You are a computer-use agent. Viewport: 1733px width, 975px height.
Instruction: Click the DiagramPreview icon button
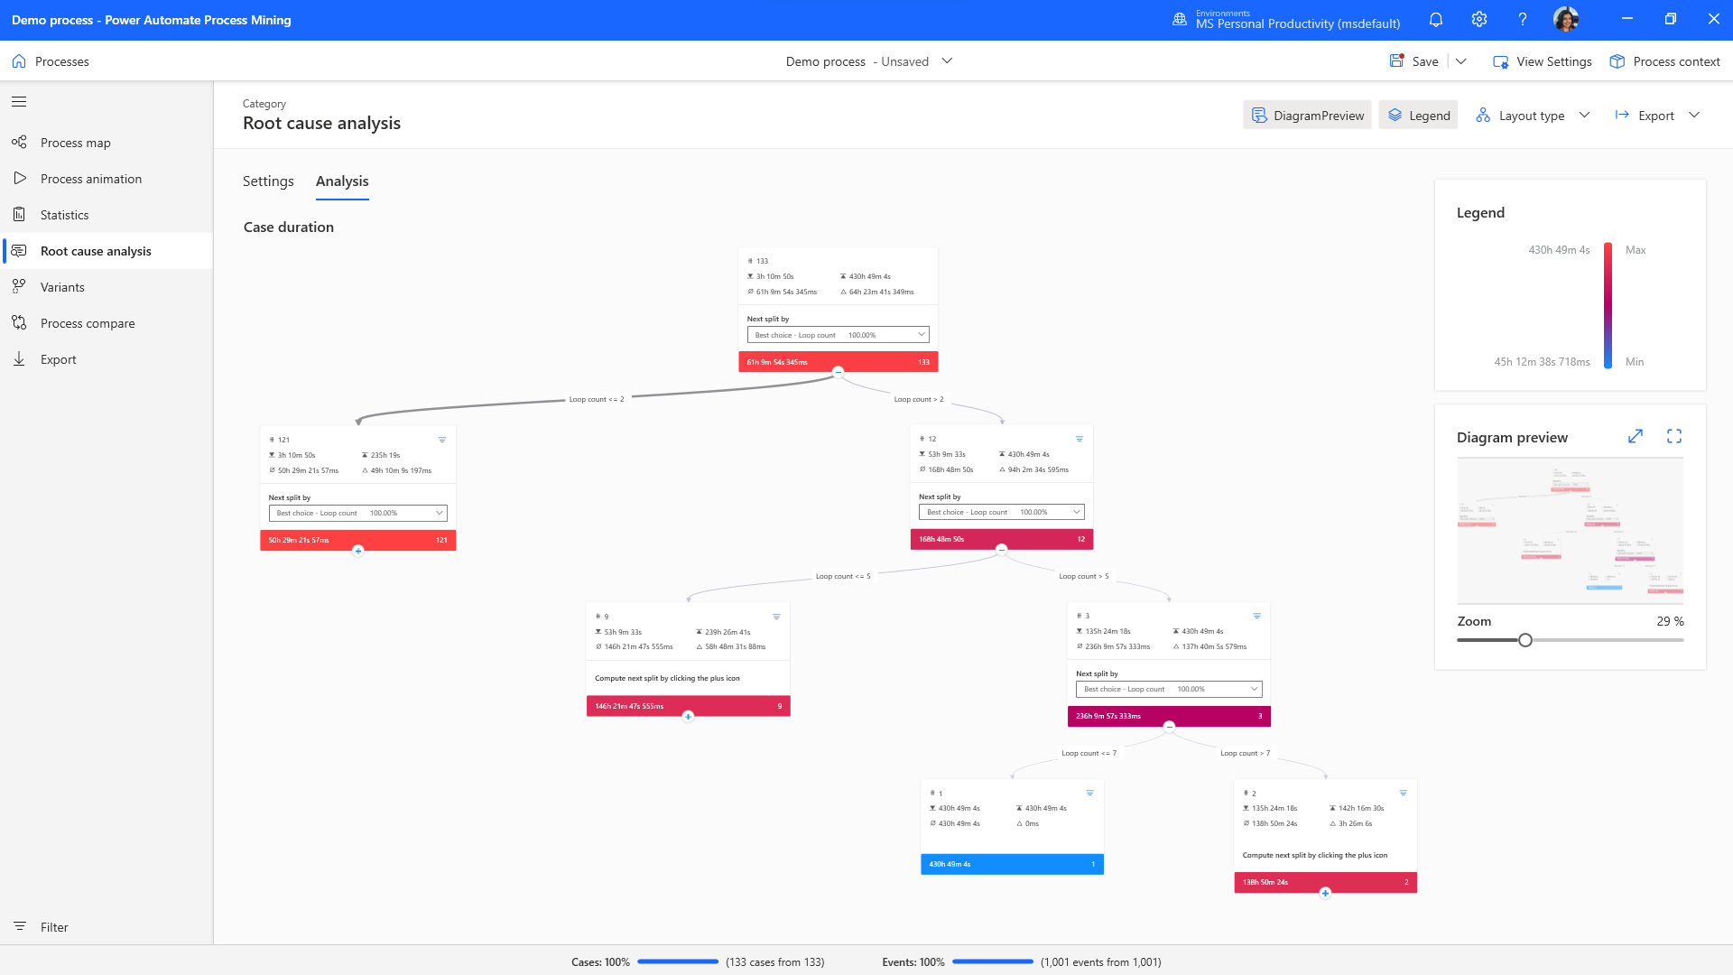coord(1260,116)
